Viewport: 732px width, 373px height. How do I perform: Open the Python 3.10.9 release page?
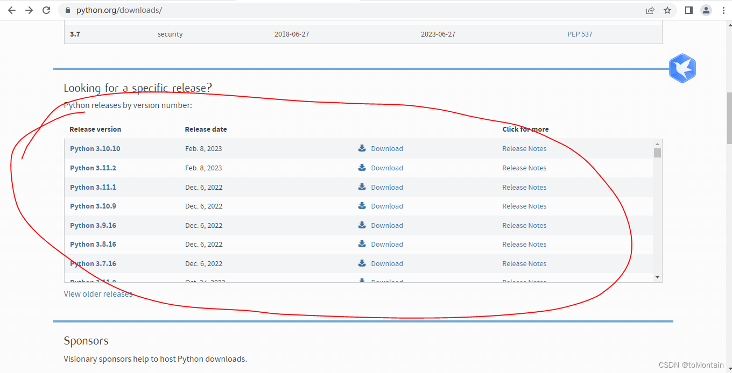click(x=93, y=206)
